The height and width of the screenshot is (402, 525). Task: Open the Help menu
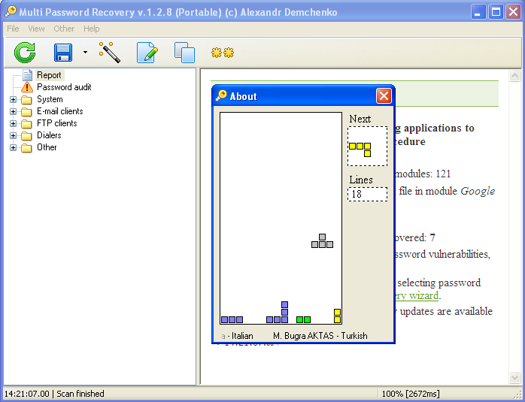(92, 29)
